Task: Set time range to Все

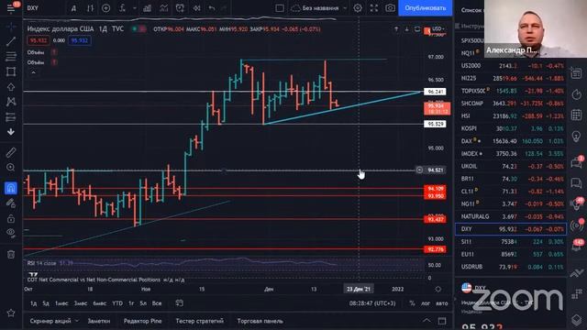Action: coord(157,303)
